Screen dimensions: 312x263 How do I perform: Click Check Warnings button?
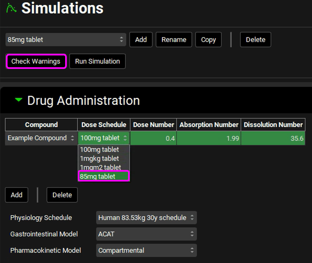(36, 61)
